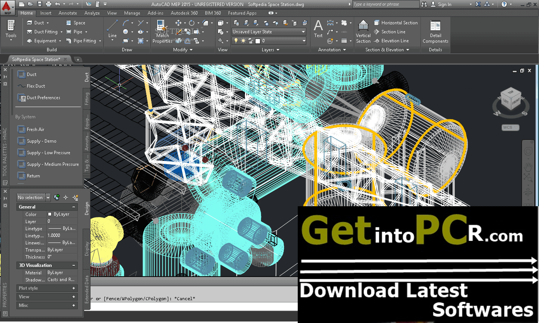Open the WCS coordinate system dropdown
The height and width of the screenshot is (323, 539).
coord(511,128)
